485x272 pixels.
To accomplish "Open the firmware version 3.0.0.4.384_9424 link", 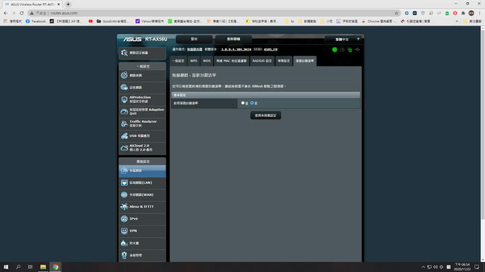I will click(x=236, y=49).
